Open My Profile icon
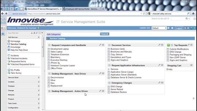This screenshot has width=197, height=111. point(9,70)
